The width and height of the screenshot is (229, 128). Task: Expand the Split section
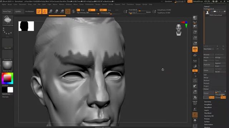[205, 75]
